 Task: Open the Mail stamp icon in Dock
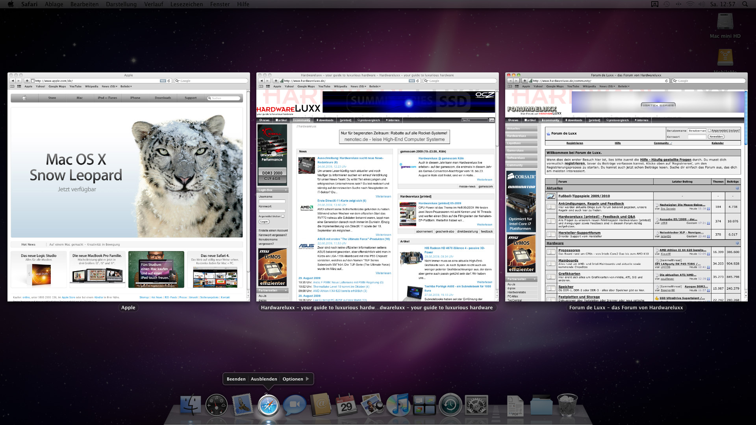coord(242,405)
